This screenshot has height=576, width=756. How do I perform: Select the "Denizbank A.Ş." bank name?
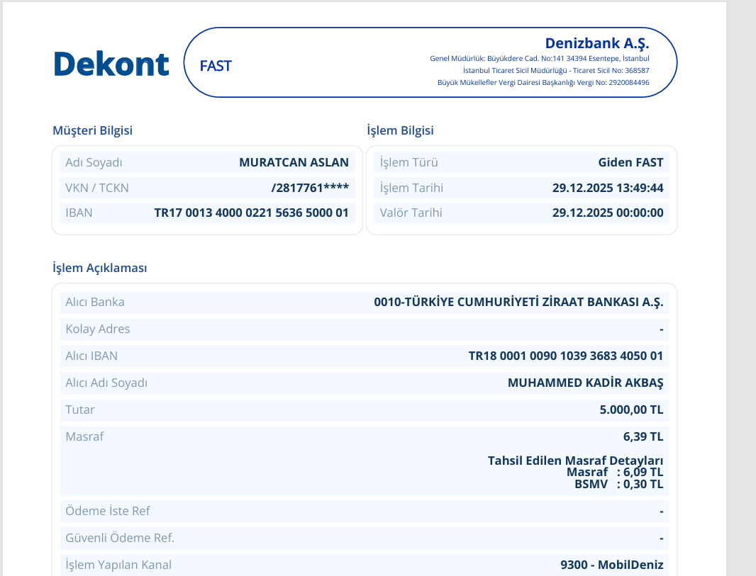tap(597, 43)
